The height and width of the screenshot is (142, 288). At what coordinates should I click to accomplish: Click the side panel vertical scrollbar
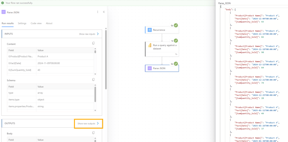pos(106,59)
